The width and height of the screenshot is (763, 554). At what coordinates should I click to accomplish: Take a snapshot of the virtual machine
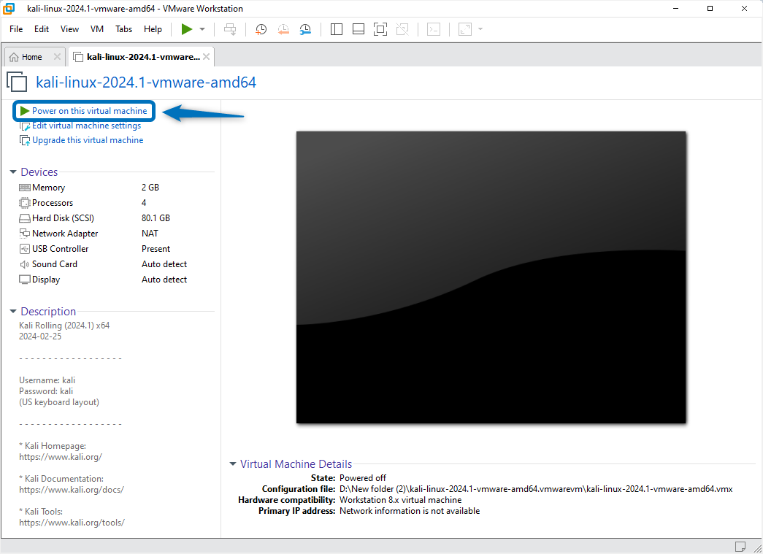pyautogui.click(x=261, y=29)
